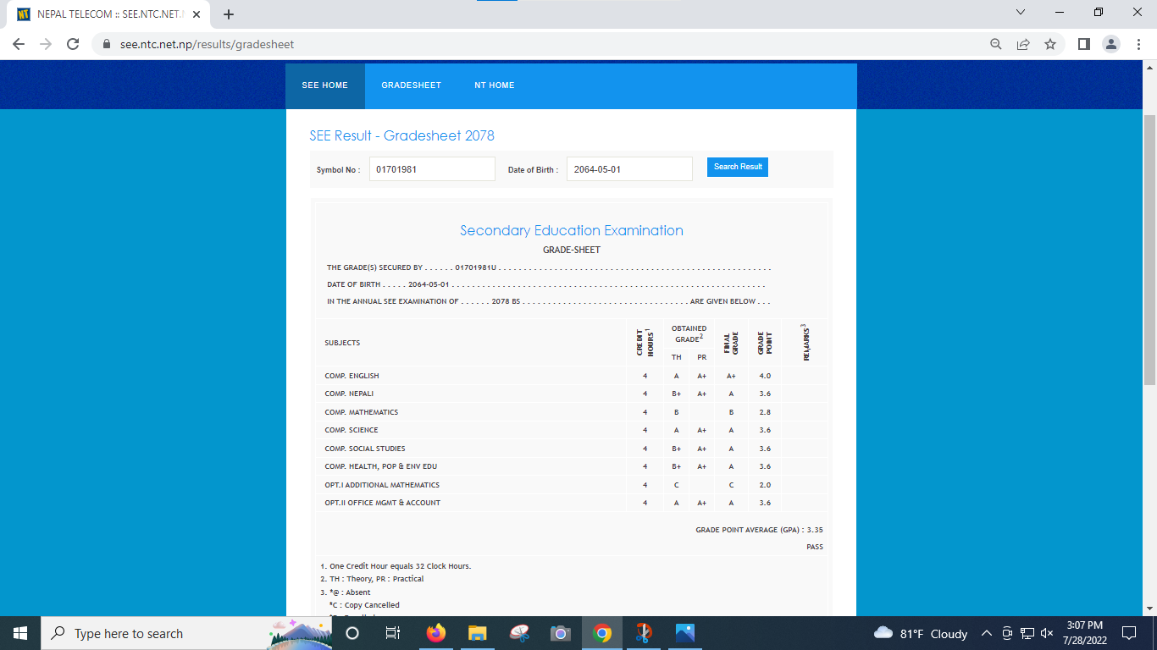Click into the Symbol No input field
Viewport: 1157px width, 650px height.
pyautogui.click(x=432, y=169)
